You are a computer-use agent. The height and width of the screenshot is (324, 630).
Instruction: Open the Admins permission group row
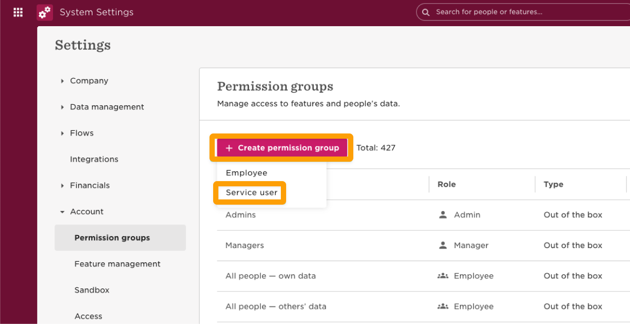pos(240,215)
